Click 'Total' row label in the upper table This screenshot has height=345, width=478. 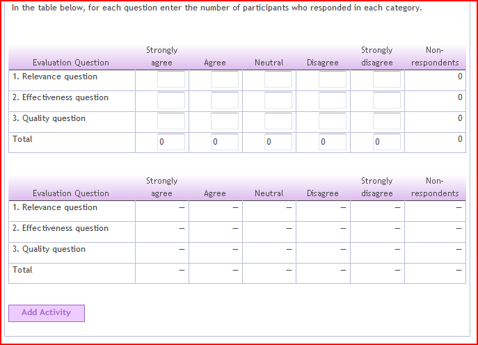coord(22,139)
